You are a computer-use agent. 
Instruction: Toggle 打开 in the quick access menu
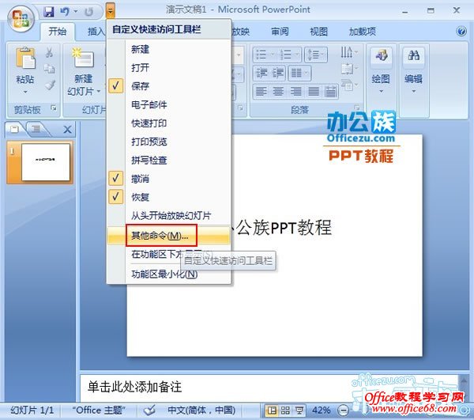(169, 68)
